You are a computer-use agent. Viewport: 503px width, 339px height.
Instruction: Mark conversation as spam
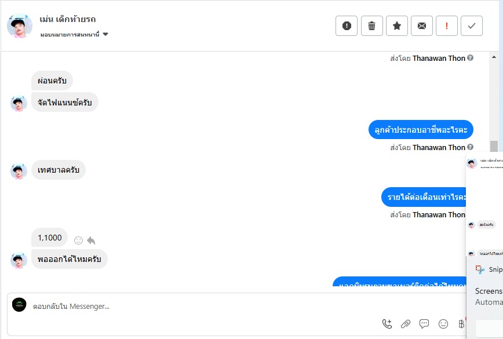[347, 25]
